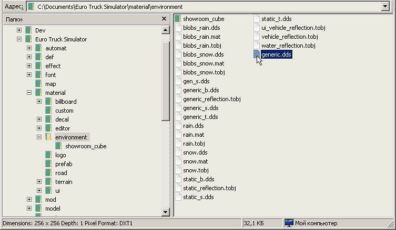Click the address bar folder icon
The width and height of the screenshot is (396, 230).
31,6
